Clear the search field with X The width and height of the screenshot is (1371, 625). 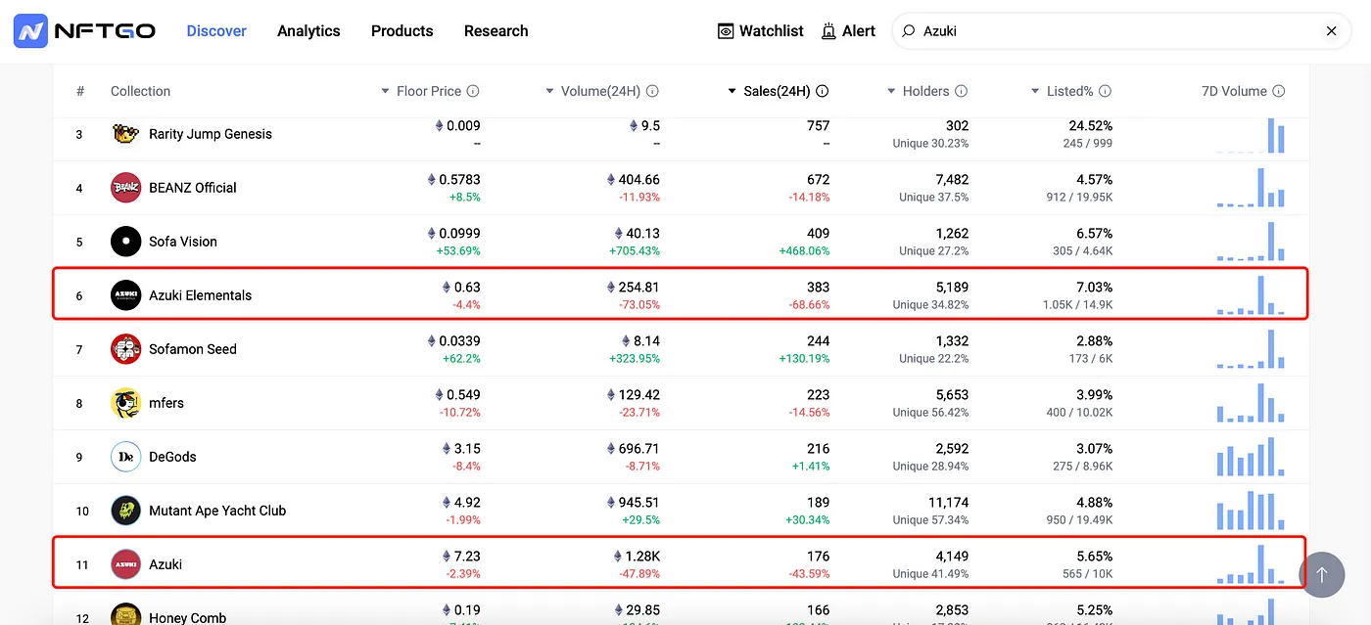click(1331, 31)
